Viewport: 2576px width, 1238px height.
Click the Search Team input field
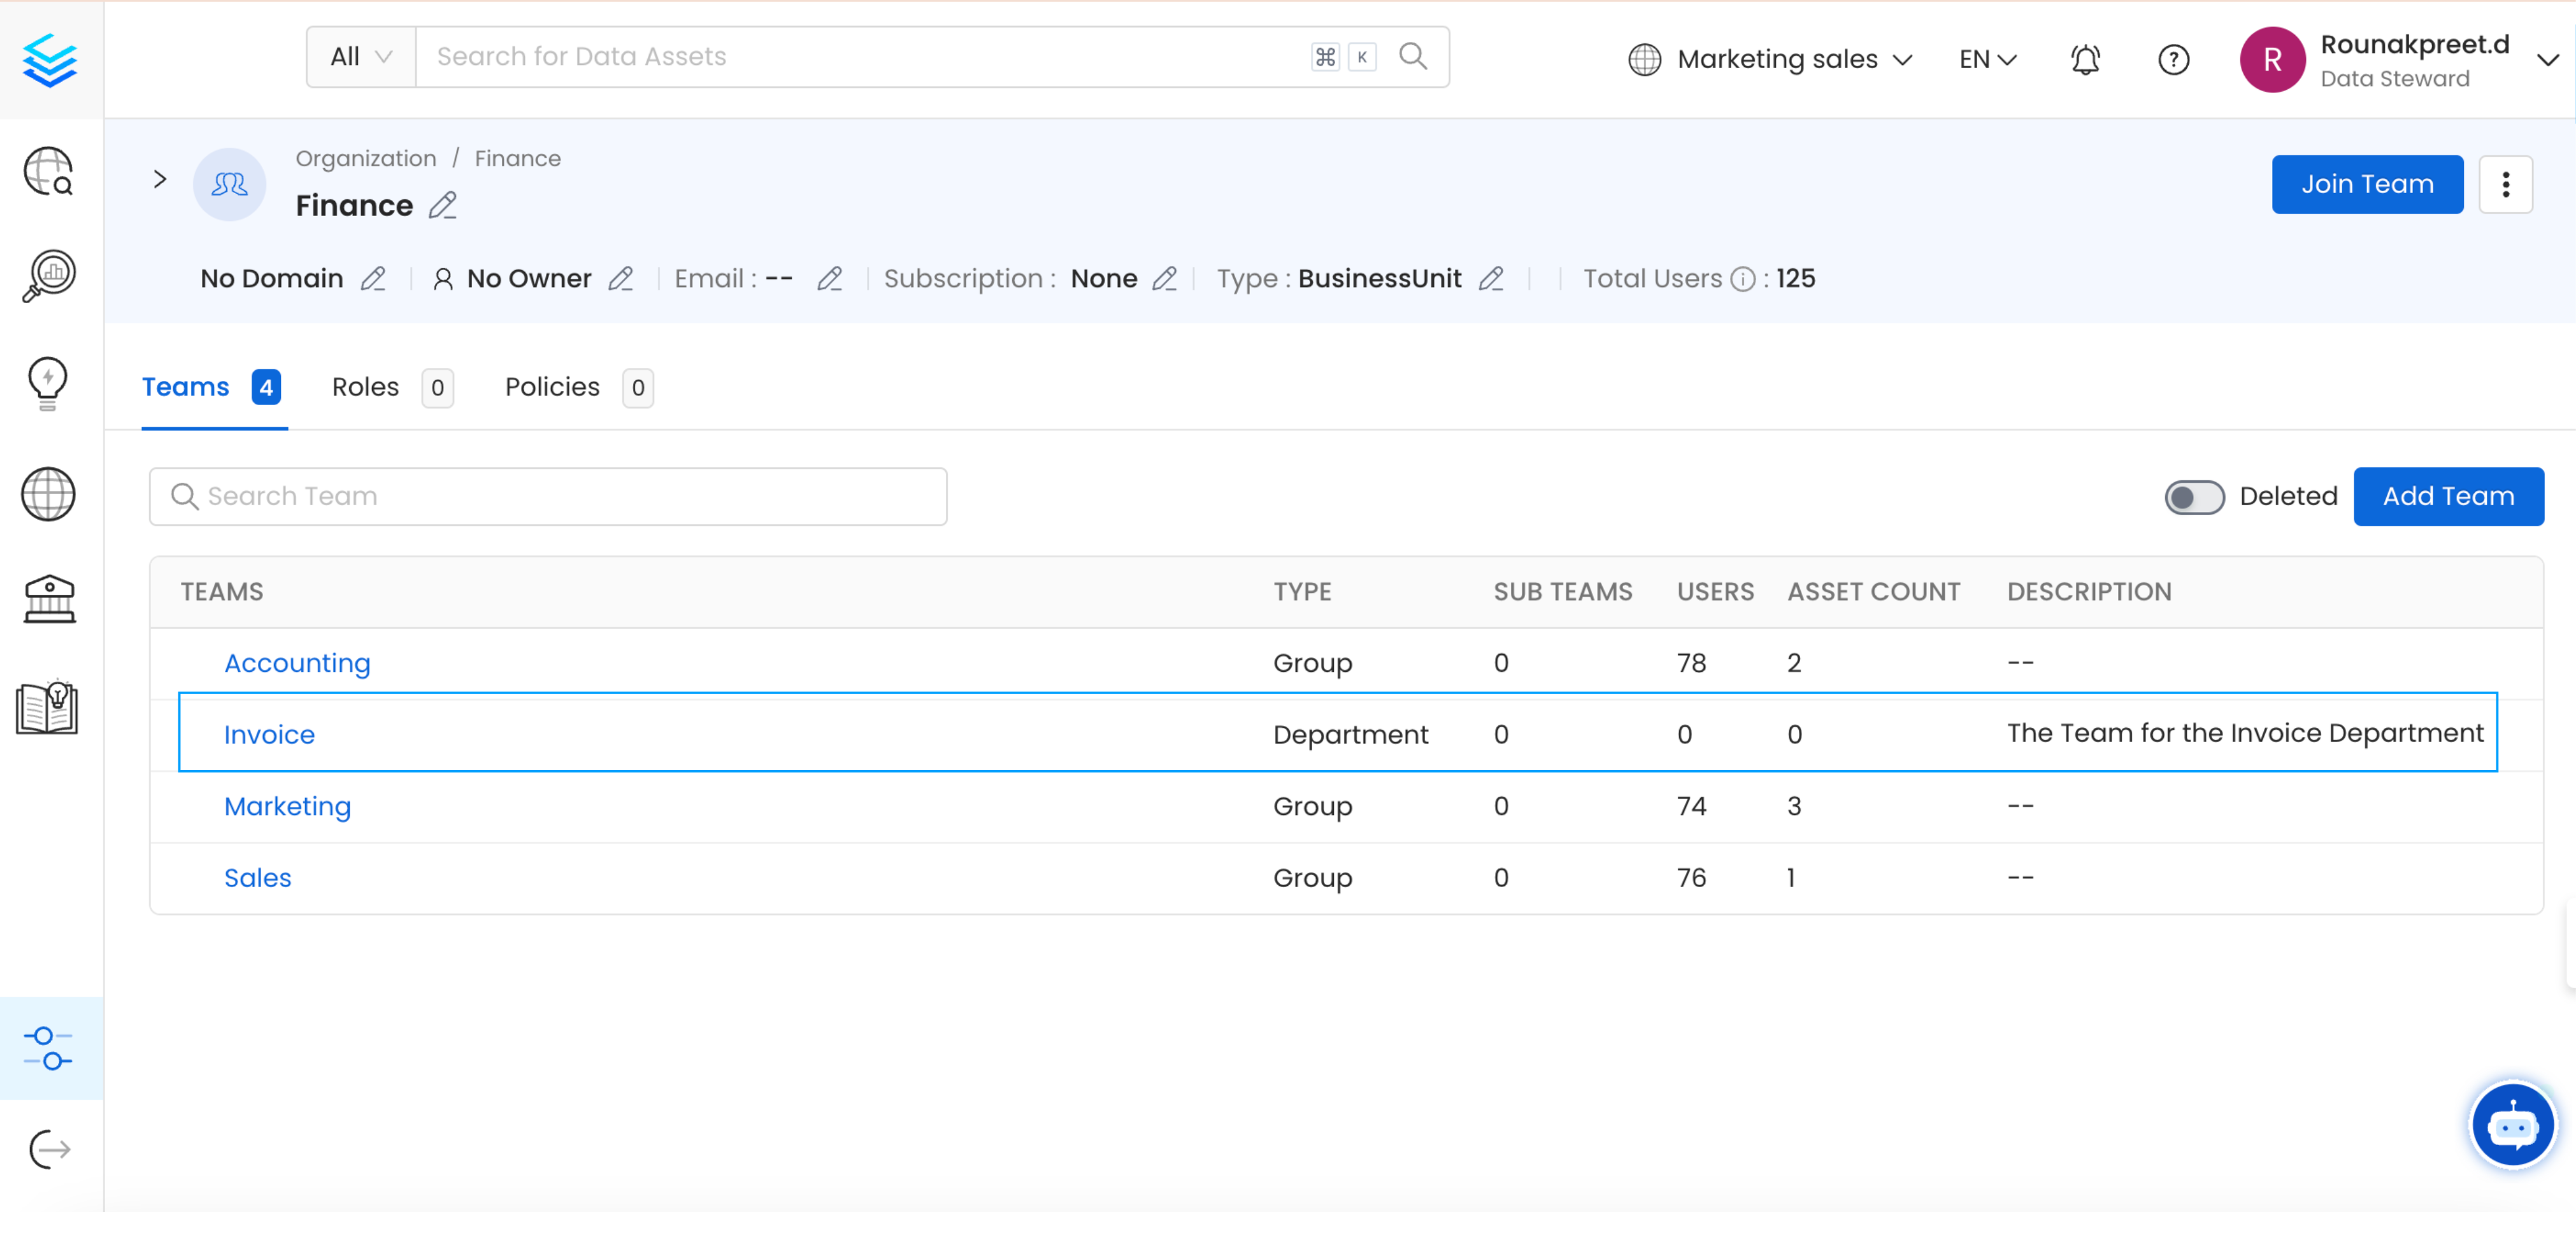pyautogui.click(x=548, y=497)
